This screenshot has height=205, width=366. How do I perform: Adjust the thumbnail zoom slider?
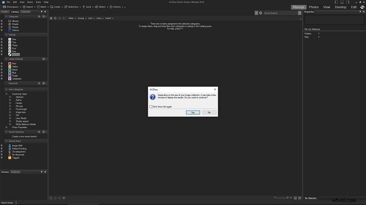[283, 198]
